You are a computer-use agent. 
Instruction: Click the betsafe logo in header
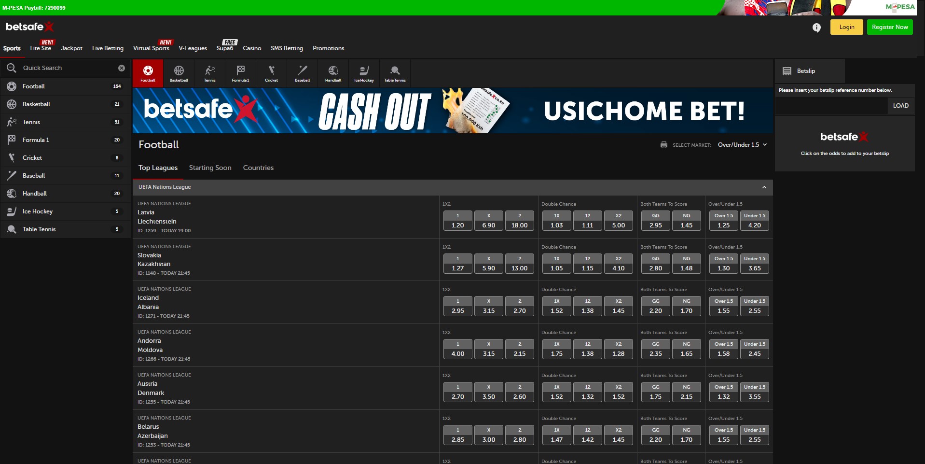29,27
